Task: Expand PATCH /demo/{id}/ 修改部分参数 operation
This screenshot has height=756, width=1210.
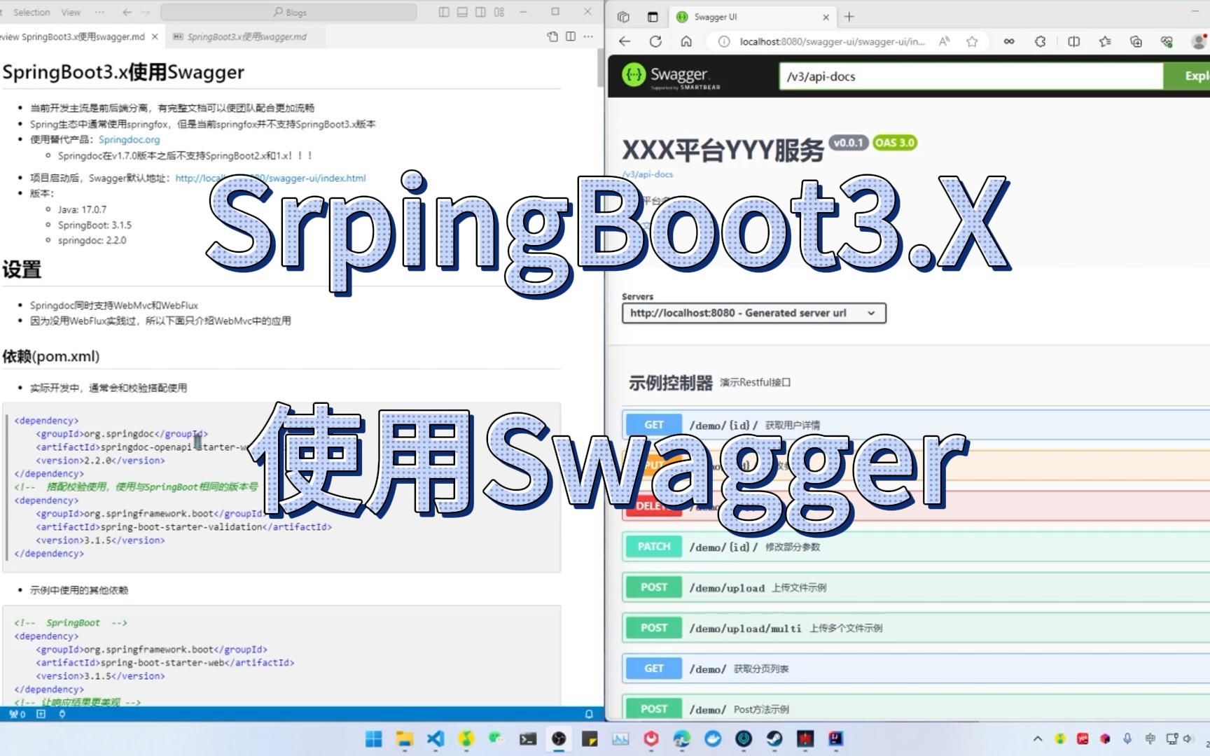Action: [x=916, y=547]
